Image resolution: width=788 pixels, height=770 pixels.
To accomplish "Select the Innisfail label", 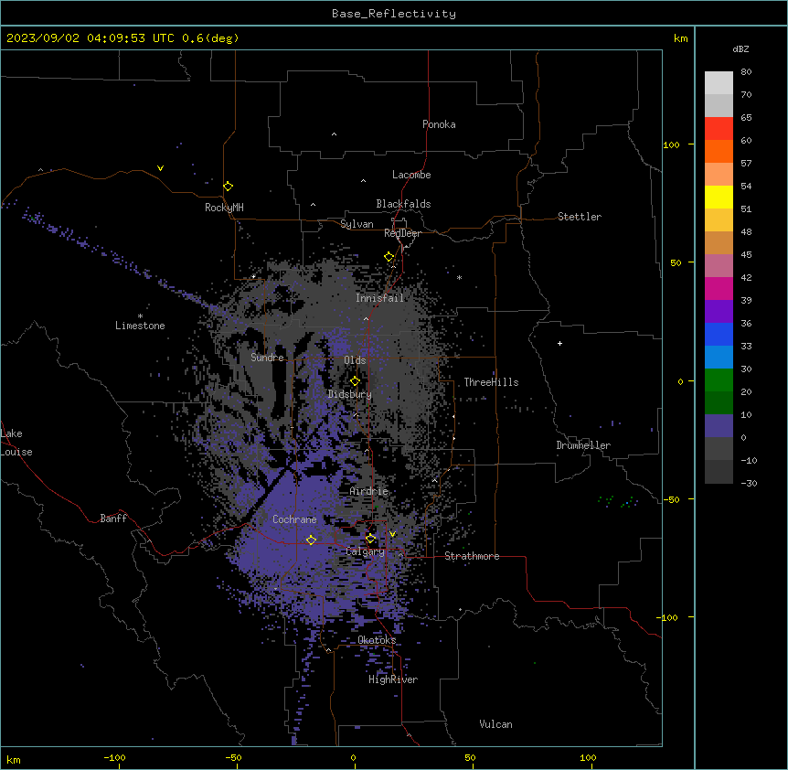I will 379,298.
